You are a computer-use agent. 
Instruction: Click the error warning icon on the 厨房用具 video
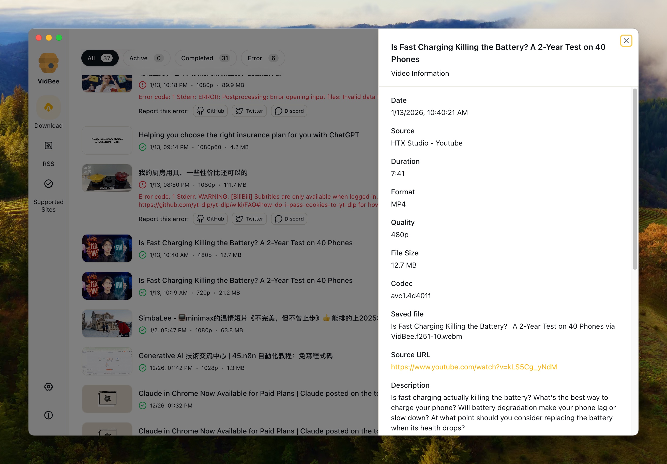point(142,185)
